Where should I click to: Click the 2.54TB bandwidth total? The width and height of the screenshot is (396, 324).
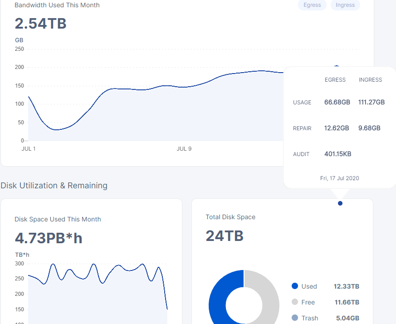point(41,24)
